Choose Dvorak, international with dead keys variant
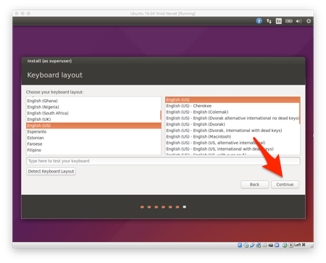 pos(233,130)
